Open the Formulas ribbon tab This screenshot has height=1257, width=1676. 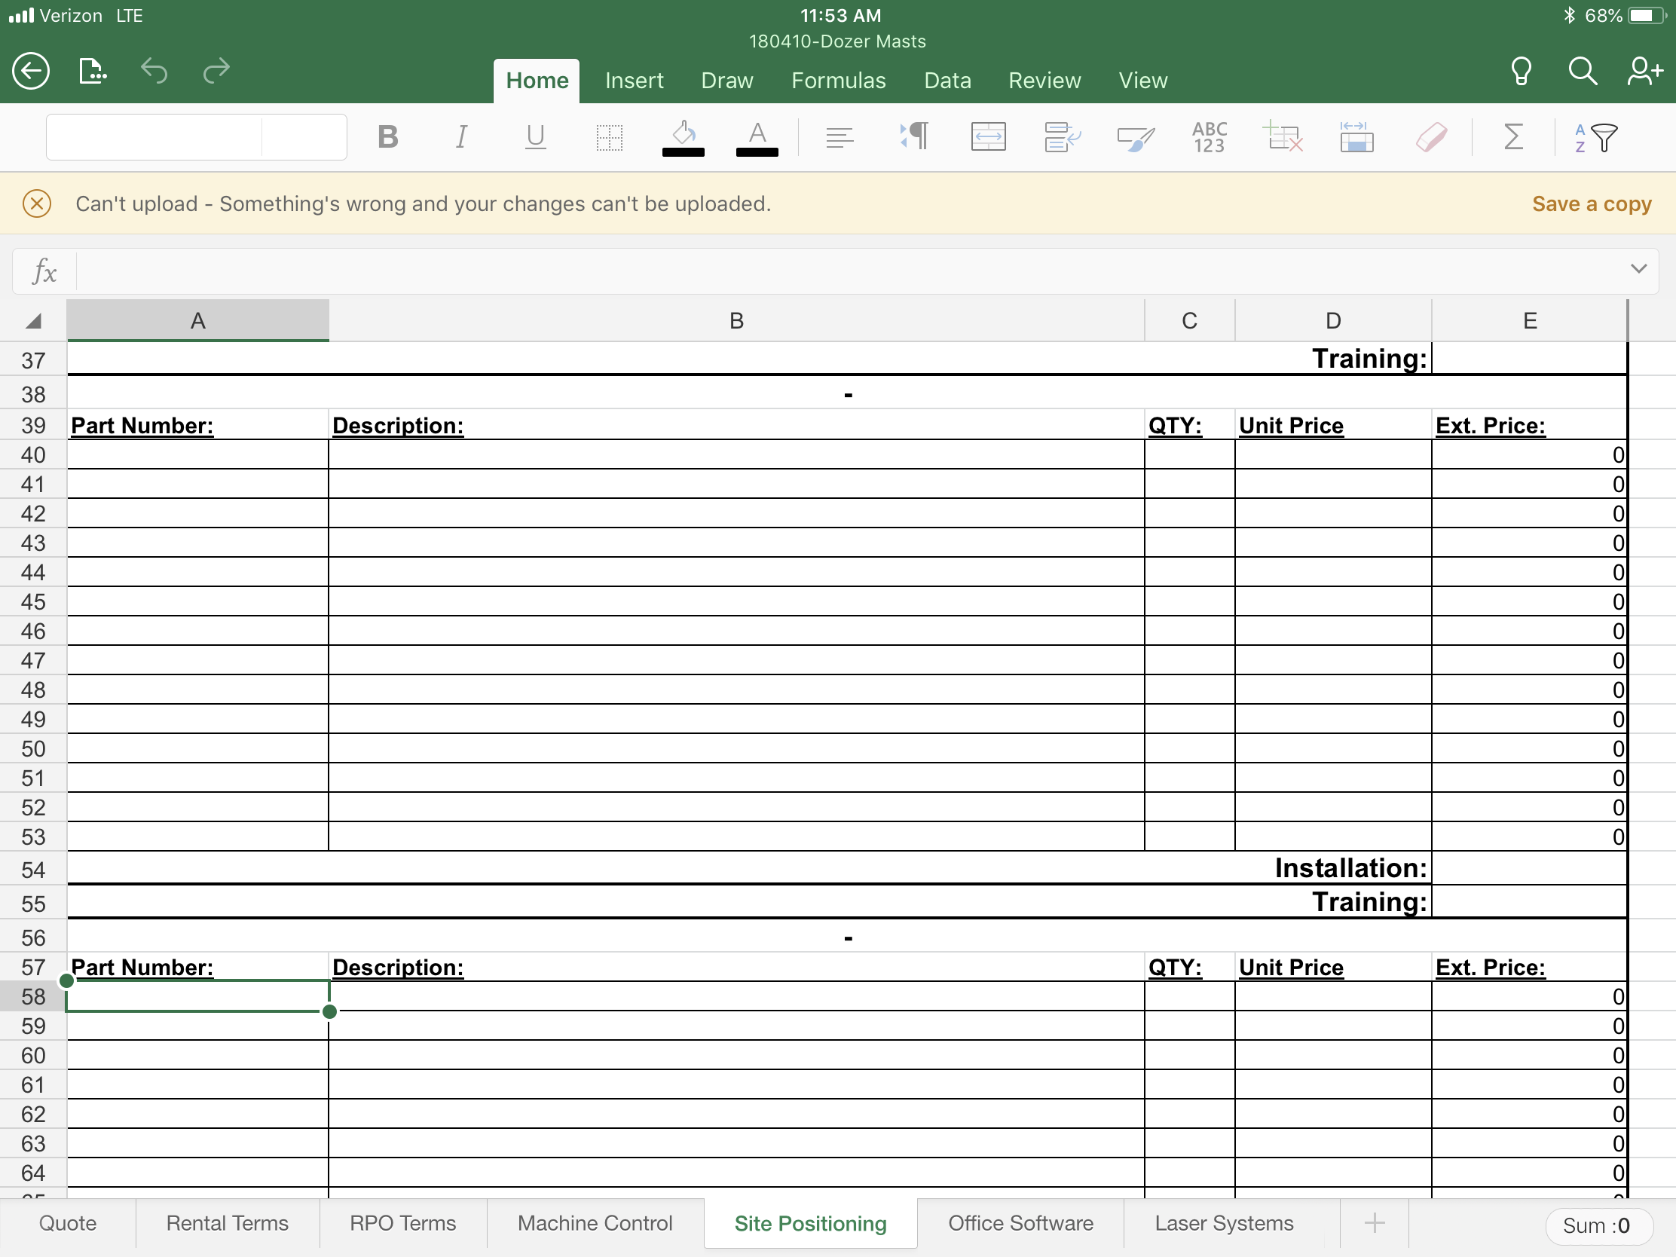click(x=838, y=81)
